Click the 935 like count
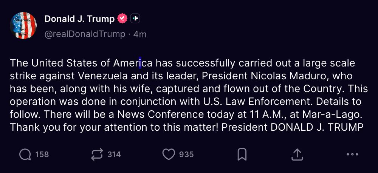This screenshot has height=173, width=378. pyautogui.click(x=186, y=154)
